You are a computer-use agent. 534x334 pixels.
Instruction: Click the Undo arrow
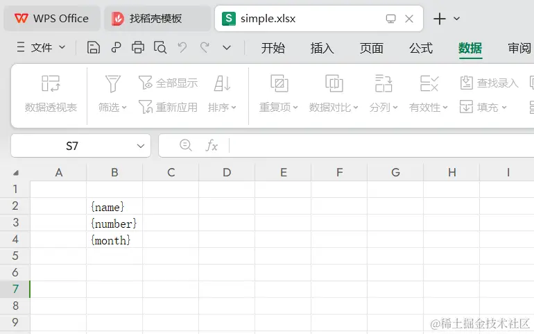(x=182, y=47)
